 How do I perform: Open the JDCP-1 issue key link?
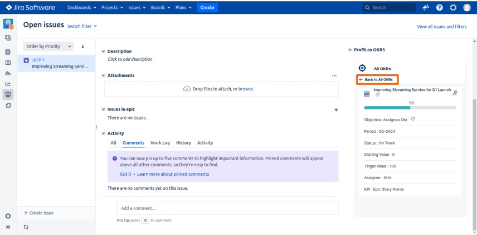pos(38,60)
